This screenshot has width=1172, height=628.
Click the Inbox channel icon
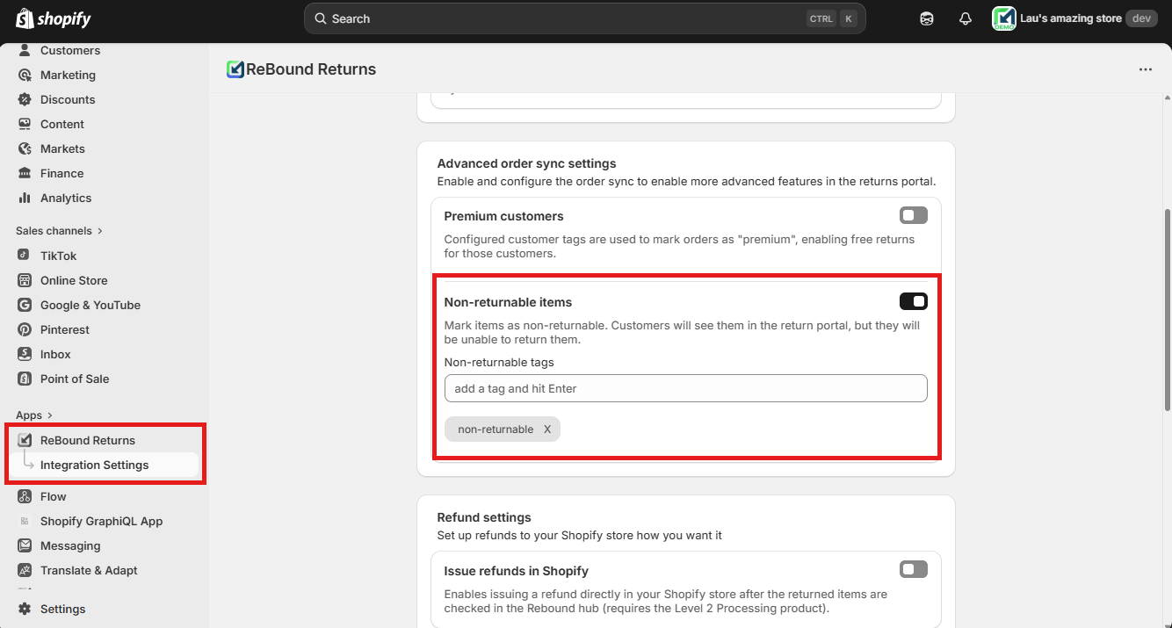click(25, 354)
